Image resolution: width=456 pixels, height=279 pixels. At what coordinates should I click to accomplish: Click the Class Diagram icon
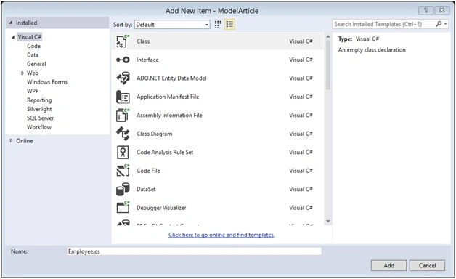click(123, 134)
